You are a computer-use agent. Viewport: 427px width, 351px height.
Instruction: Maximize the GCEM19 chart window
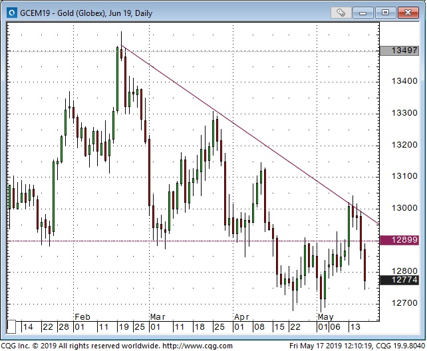coord(385,13)
